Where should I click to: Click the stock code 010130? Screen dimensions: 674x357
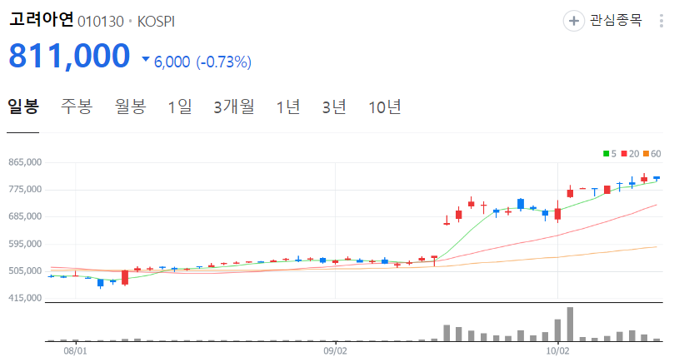tap(101, 22)
